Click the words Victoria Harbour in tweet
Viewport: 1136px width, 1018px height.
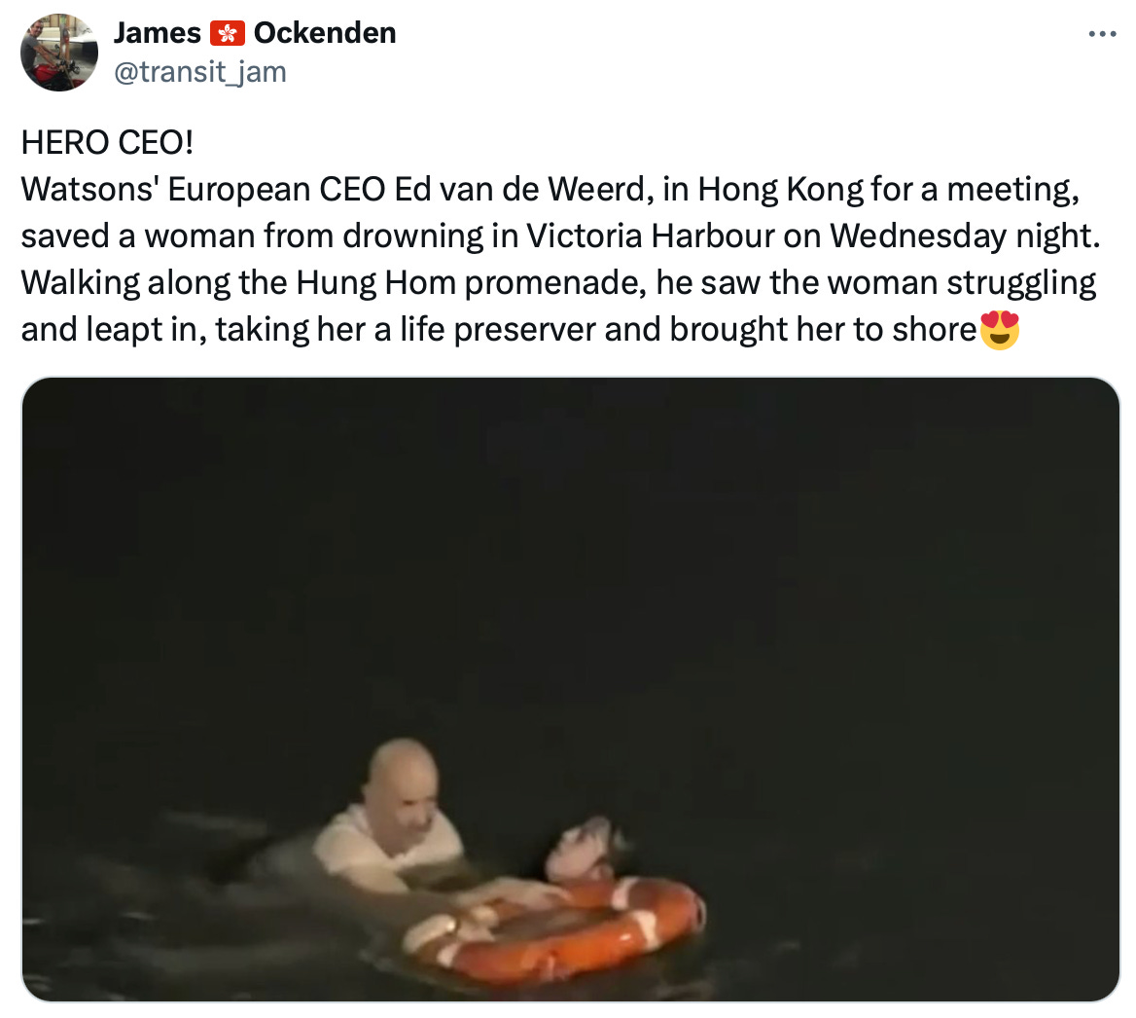[x=650, y=236]
